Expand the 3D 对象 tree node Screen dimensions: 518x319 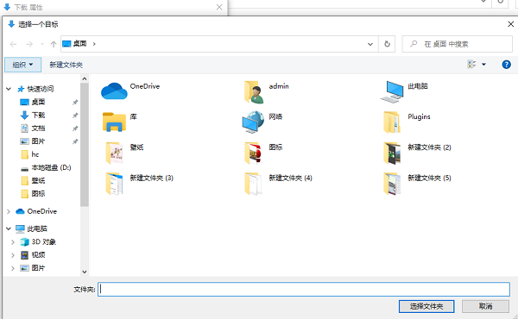pos(13,242)
